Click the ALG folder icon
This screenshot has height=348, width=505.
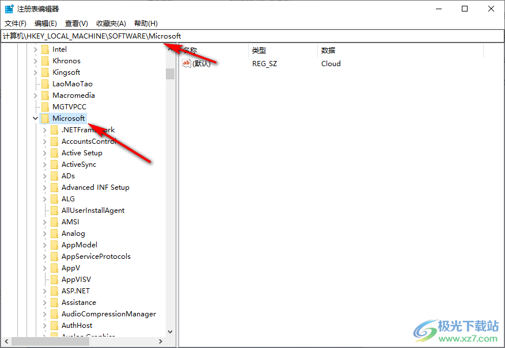point(55,199)
